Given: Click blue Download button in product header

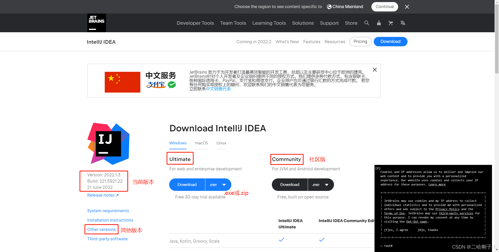Looking at the screenshot, I should click(x=390, y=42).
